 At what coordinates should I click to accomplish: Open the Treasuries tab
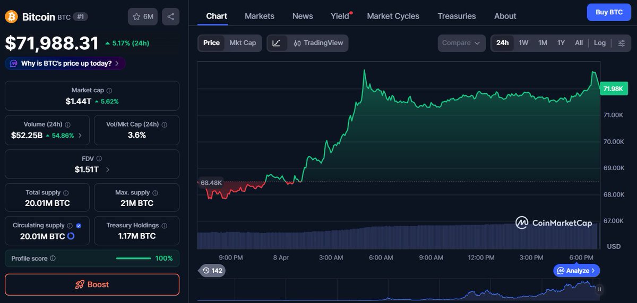click(457, 16)
